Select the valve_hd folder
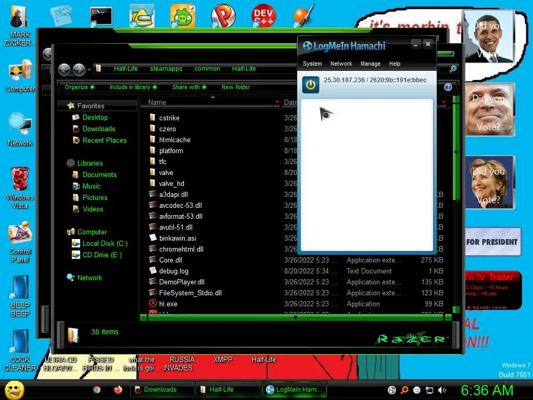The width and height of the screenshot is (533, 400). point(171,184)
